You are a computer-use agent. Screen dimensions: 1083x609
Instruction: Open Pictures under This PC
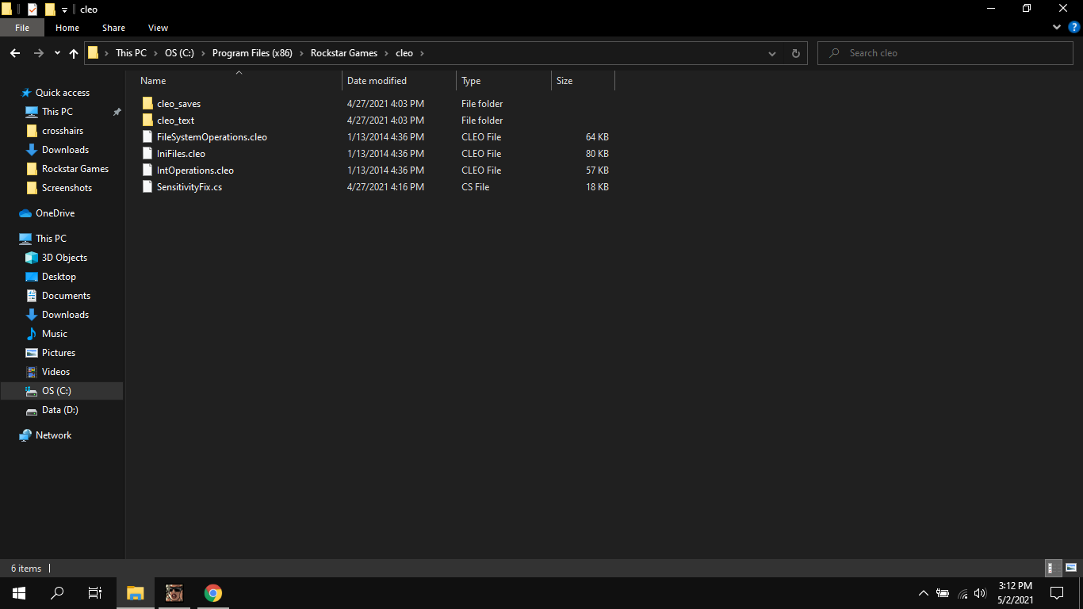(x=59, y=353)
